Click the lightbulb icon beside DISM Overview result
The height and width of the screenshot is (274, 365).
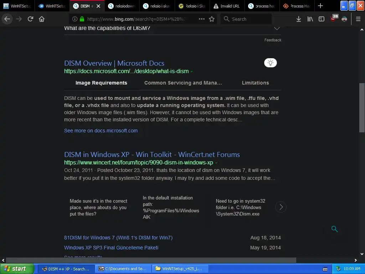pos(270,63)
